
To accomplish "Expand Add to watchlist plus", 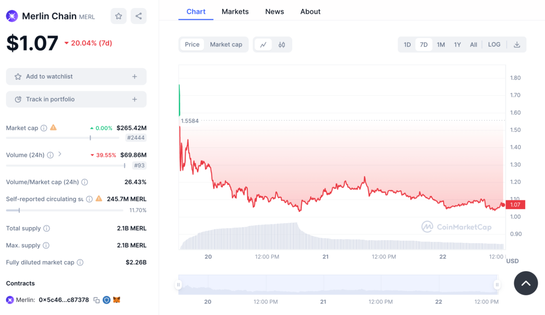I will [135, 77].
